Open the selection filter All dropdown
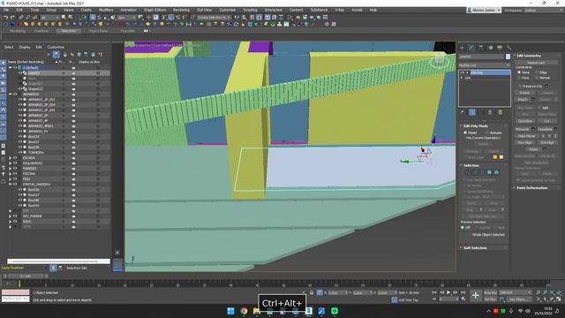This screenshot has width=565, height=318. [x=49, y=18]
